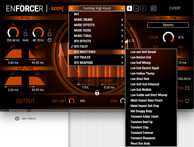Image resolution: width=194 pixels, height=147 pixels.
Task: Adjust the oscillator COLOR knob
Action: [x=168, y=37]
